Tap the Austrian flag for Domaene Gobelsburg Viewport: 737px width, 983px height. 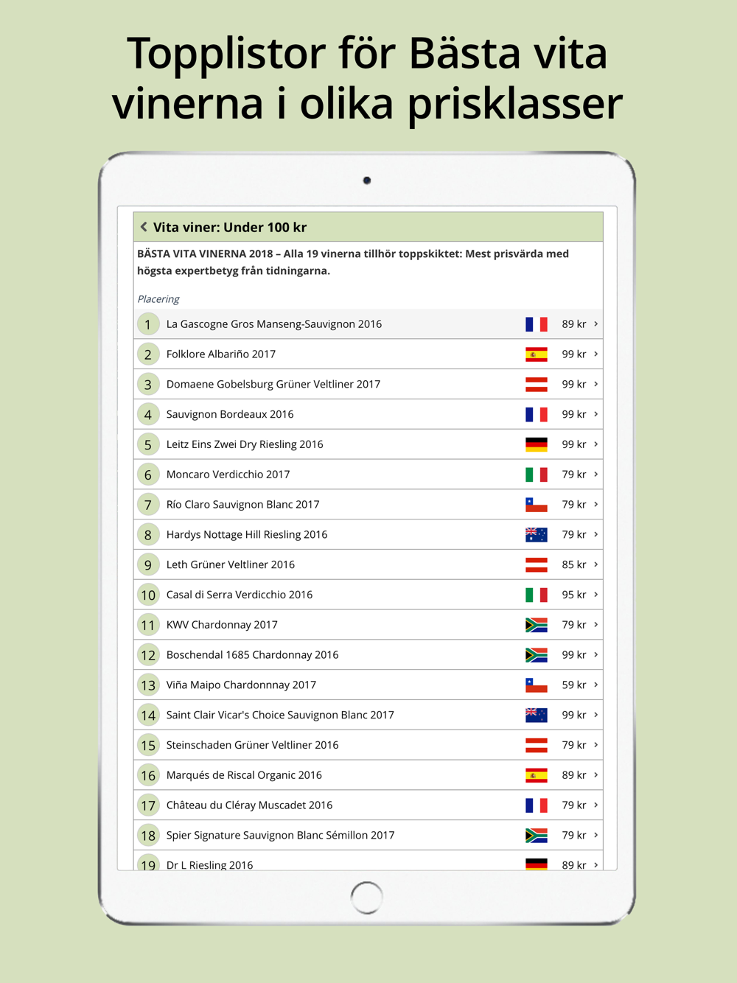click(x=537, y=385)
